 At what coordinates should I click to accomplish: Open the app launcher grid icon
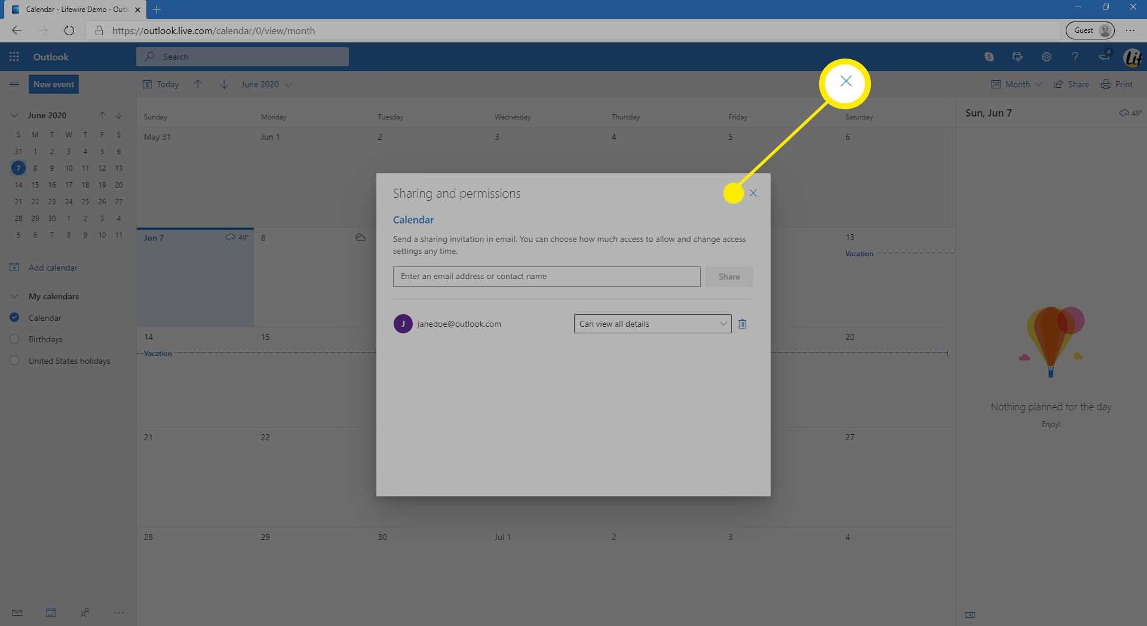14,57
